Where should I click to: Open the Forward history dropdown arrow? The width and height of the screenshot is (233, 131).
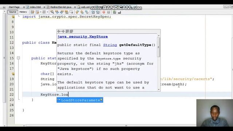pyautogui.click(x=47, y=12)
